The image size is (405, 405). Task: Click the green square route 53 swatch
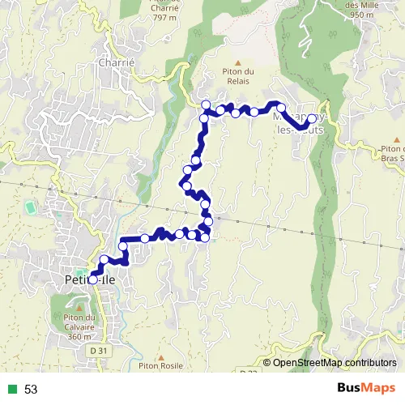click(12, 390)
